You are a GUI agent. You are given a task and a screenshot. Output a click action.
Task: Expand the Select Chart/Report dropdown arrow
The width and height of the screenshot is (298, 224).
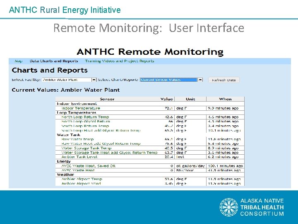click(x=200, y=80)
